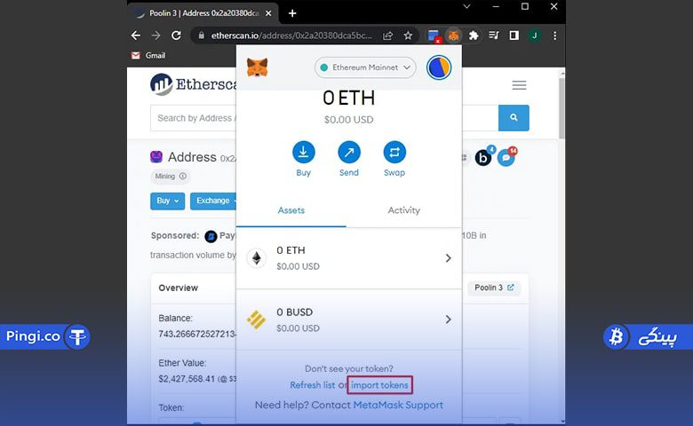Screen dimensions: 693x426
Task: Switch to the Assets tab
Action: coord(291,210)
